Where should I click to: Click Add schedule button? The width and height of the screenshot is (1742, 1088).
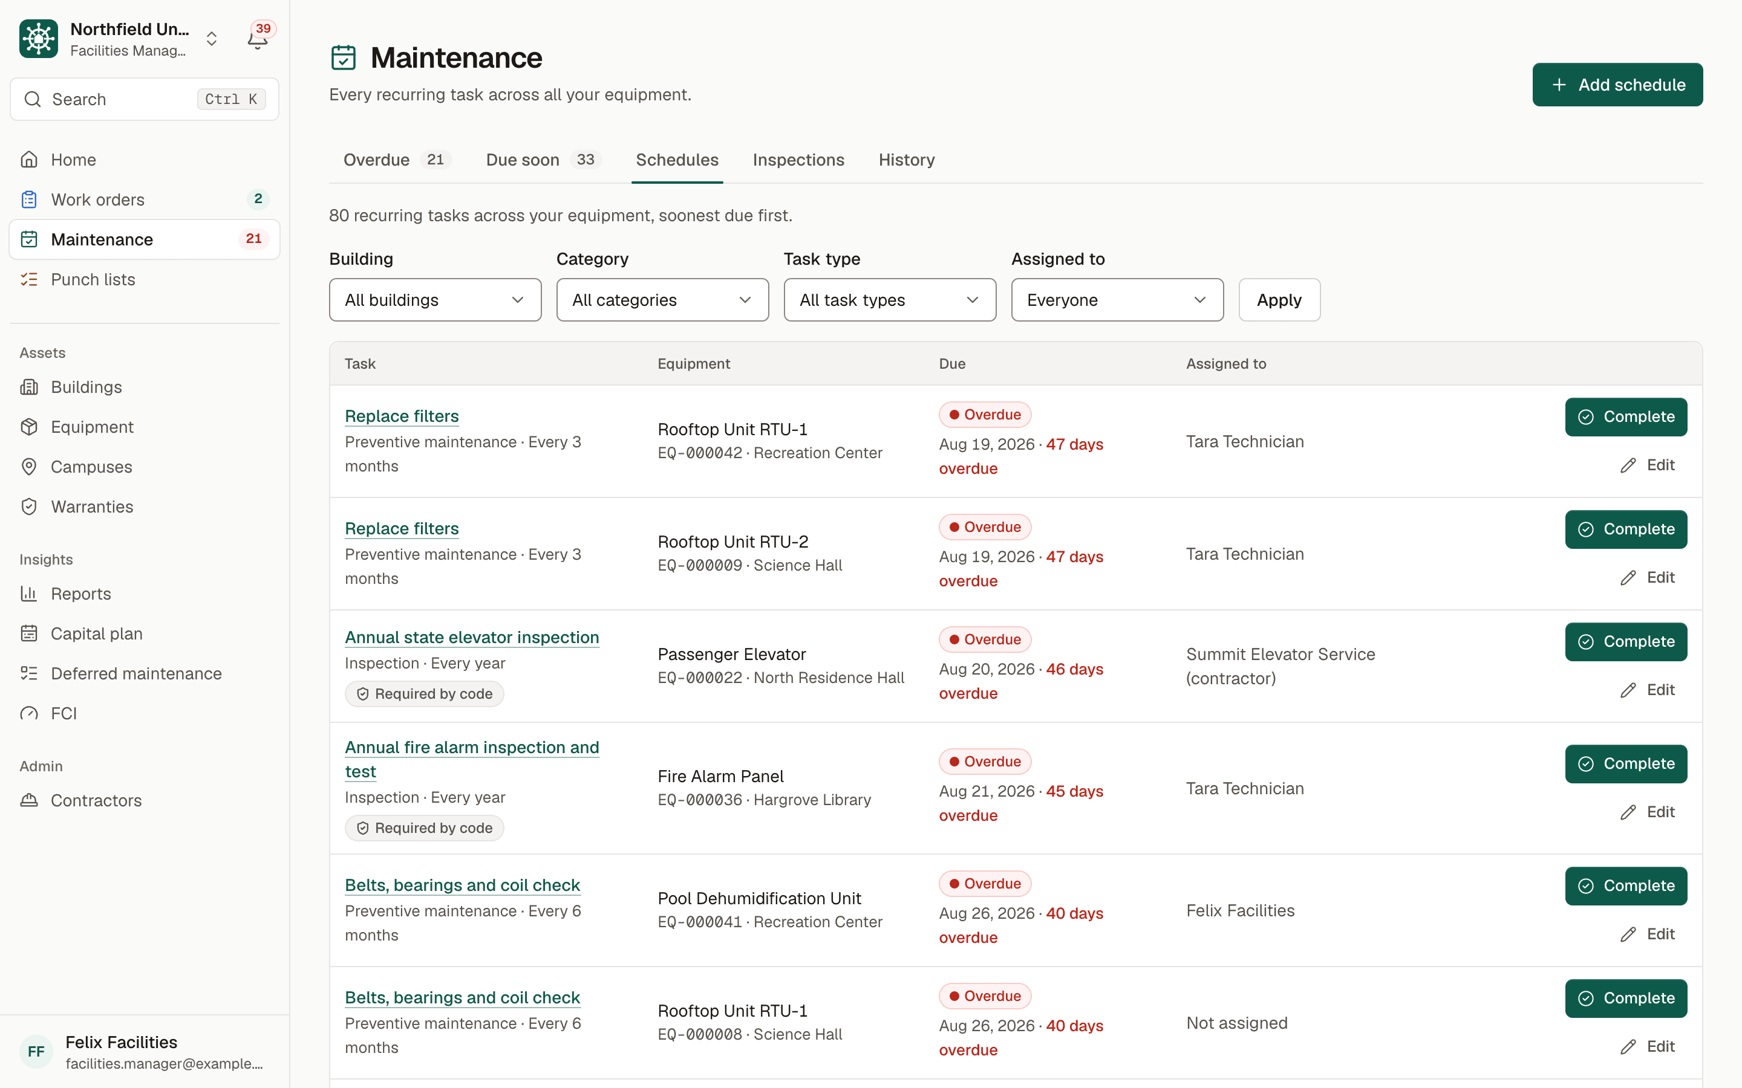click(x=1617, y=85)
